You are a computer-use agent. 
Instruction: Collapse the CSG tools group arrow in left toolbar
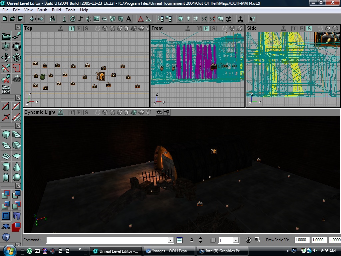18,186
